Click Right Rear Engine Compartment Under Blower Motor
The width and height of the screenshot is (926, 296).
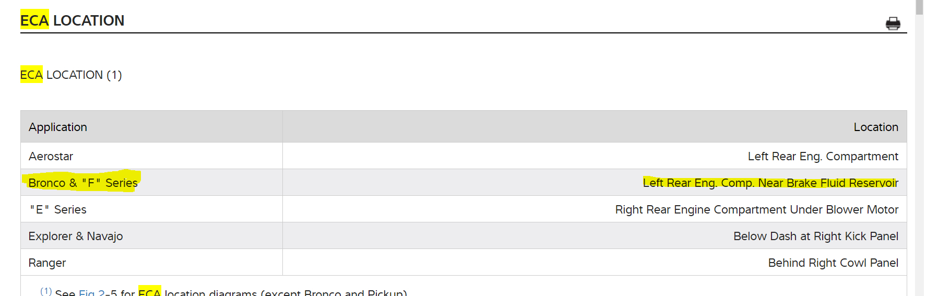coord(756,209)
